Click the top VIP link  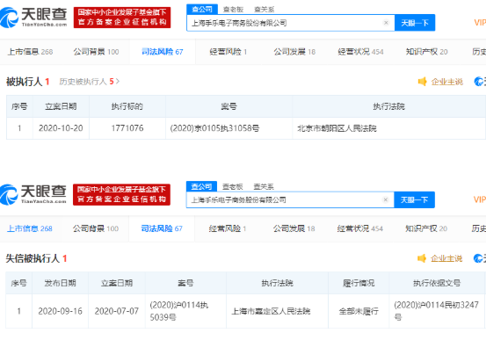coord(480,23)
